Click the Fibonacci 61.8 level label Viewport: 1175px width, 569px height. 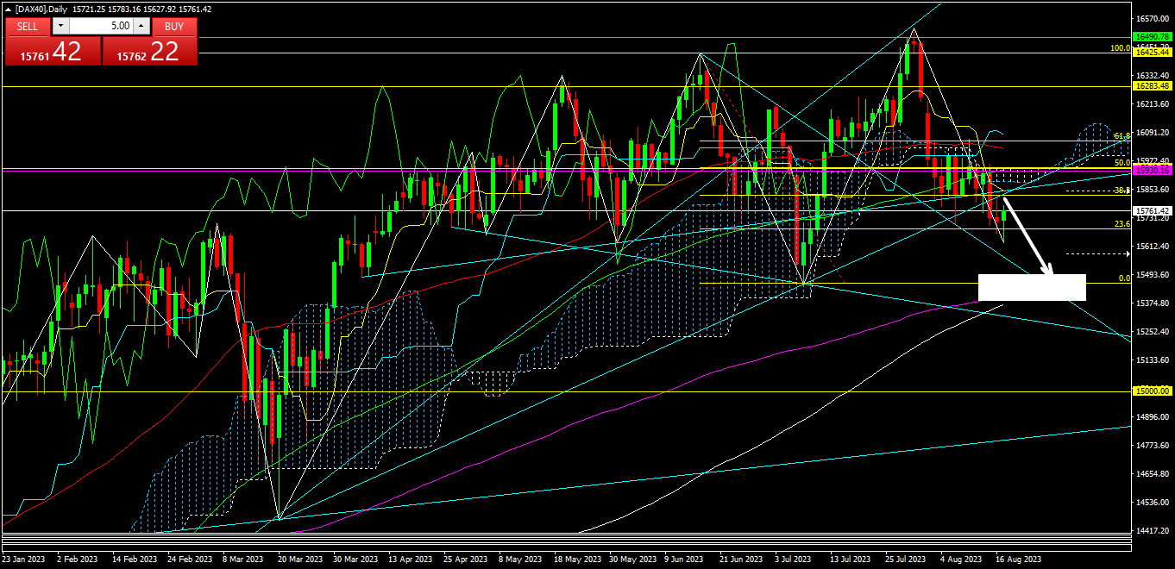coord(1122,136)
